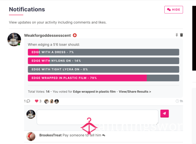
Task: Select the Edge with nylons on bar
Action: coord(104,61)
